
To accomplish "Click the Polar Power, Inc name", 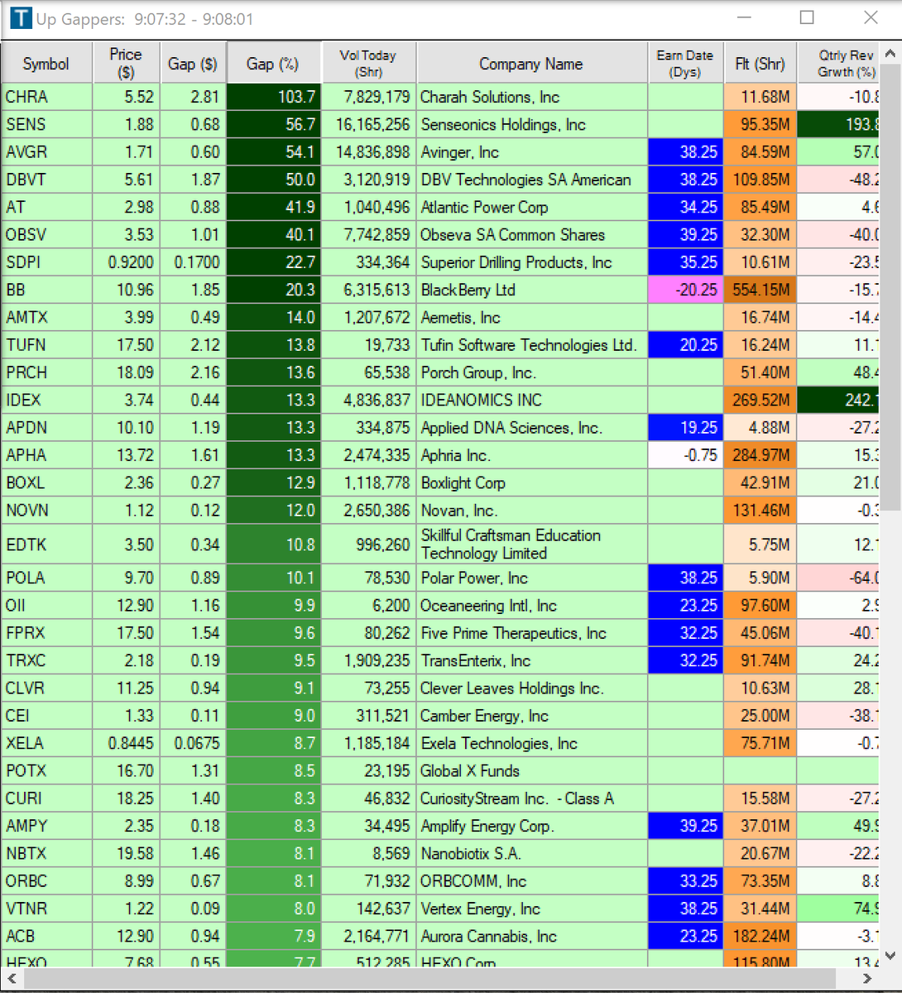I will 474,578.
